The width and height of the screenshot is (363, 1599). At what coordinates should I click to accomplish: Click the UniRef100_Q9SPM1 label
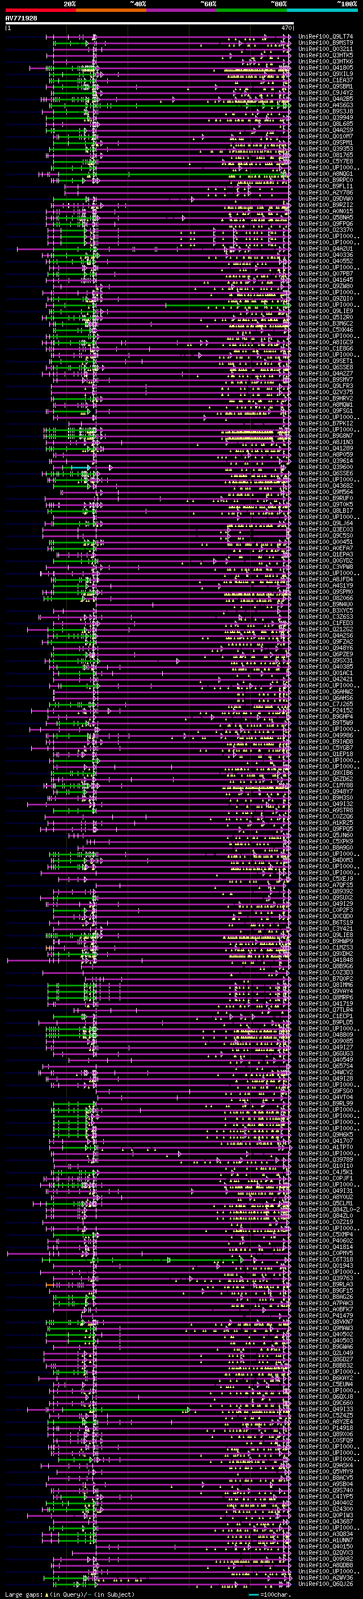click(x=326, y=144)
